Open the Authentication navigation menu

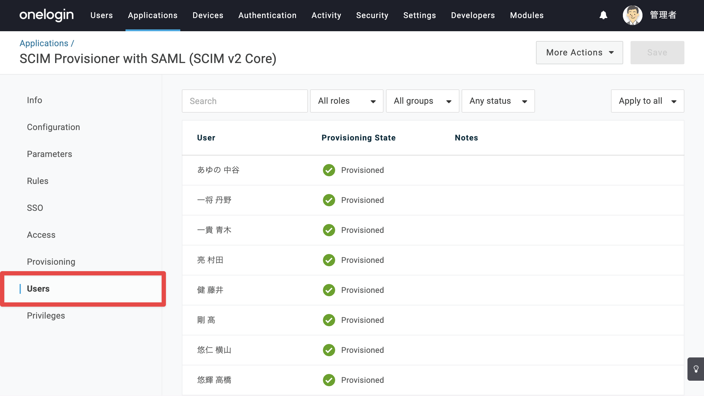tap(268, 15)
